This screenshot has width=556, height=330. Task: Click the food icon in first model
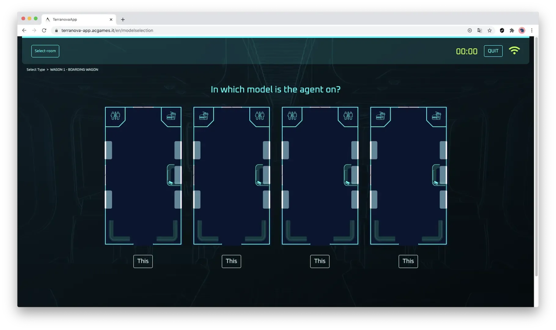pos(171,116)
